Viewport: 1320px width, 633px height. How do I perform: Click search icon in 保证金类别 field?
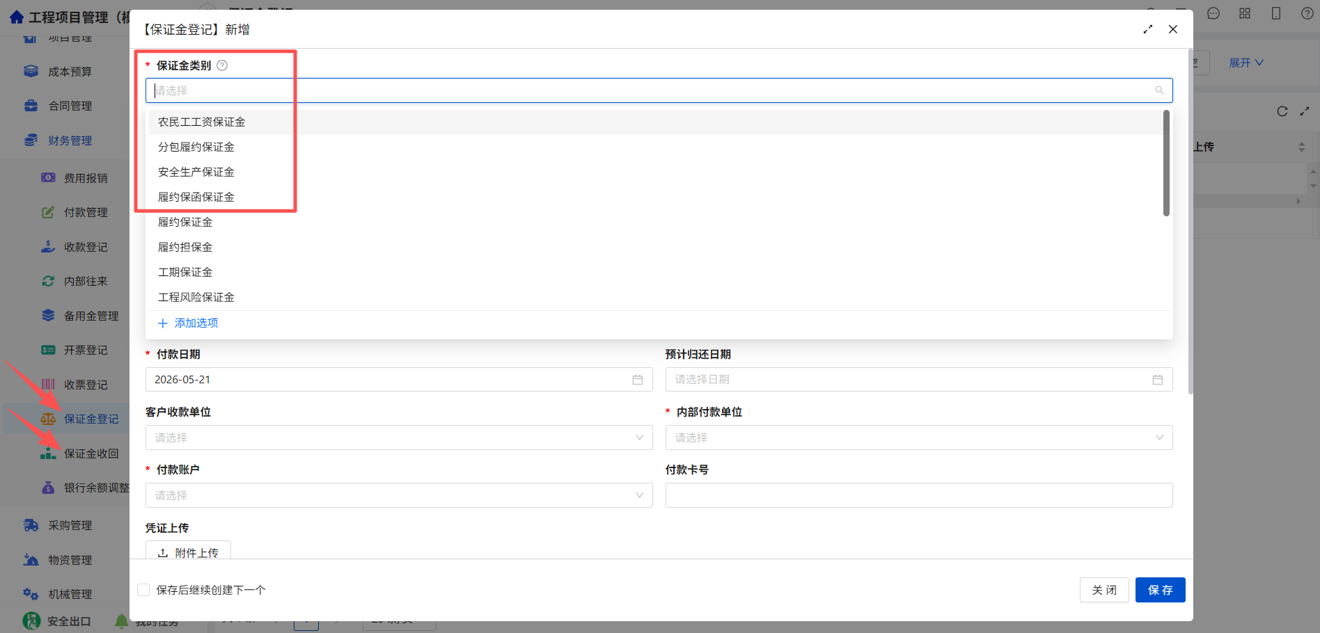pos(1159,90)
